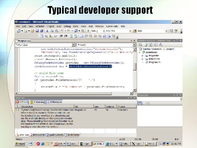This screenshot has height=148, width=197.
Task: Click the editor vertical scrollbar thumb
Action: pyautogui.click(x=135, y=66)
